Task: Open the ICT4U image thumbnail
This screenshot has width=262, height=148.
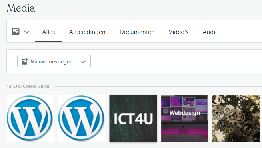Action: point(133,118)
